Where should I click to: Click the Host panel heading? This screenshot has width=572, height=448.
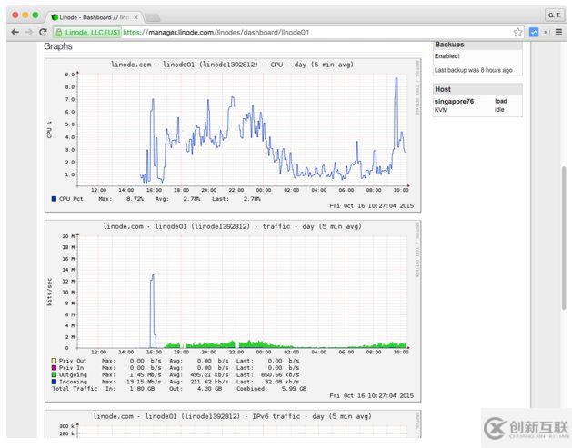coord(443,89)
